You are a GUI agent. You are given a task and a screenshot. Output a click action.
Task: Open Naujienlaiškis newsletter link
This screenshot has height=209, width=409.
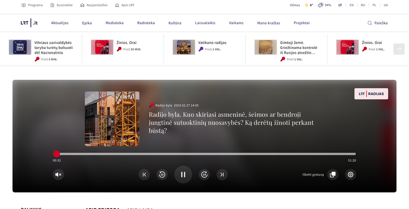(x=94, y=5)
